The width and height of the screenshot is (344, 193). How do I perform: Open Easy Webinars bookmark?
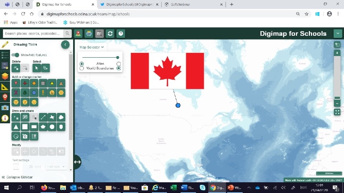coord(81,22)
